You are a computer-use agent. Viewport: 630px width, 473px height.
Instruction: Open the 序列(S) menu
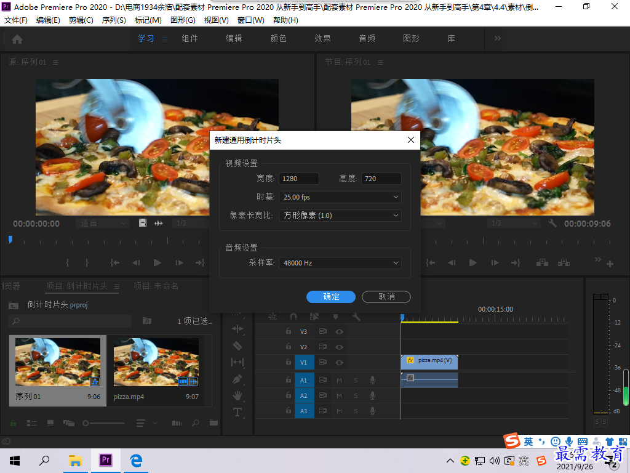coord(114,20)
